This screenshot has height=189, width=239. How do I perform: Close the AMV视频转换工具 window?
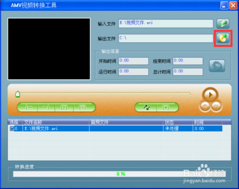(233, 5)
